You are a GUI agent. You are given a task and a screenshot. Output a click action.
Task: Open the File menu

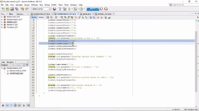(2, 5)
